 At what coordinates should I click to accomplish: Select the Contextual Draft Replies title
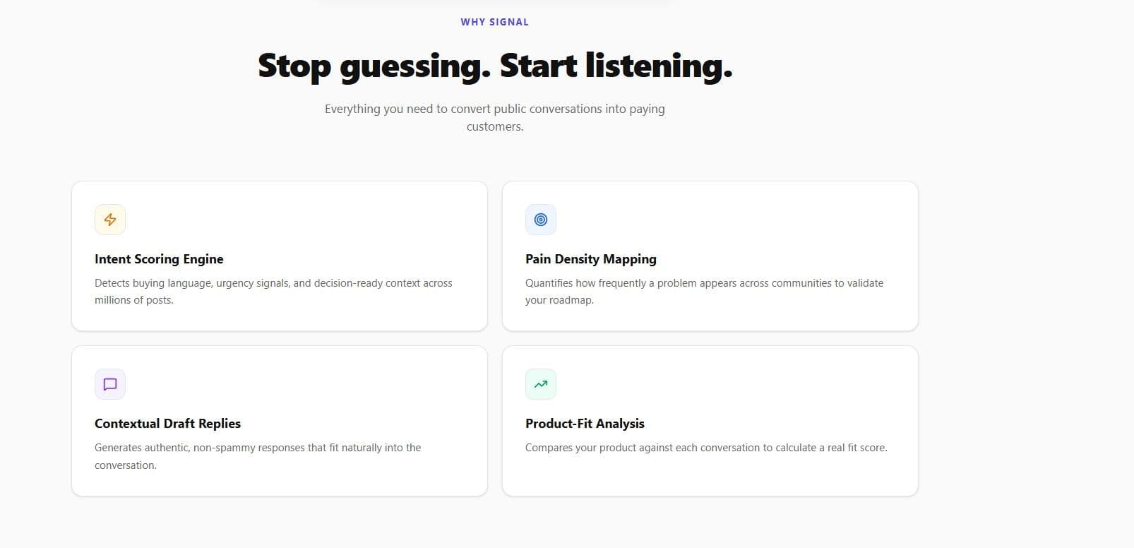pyautogui.click(x=167, y=424)
